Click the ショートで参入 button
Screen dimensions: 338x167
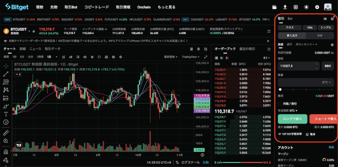pos(323,119)
